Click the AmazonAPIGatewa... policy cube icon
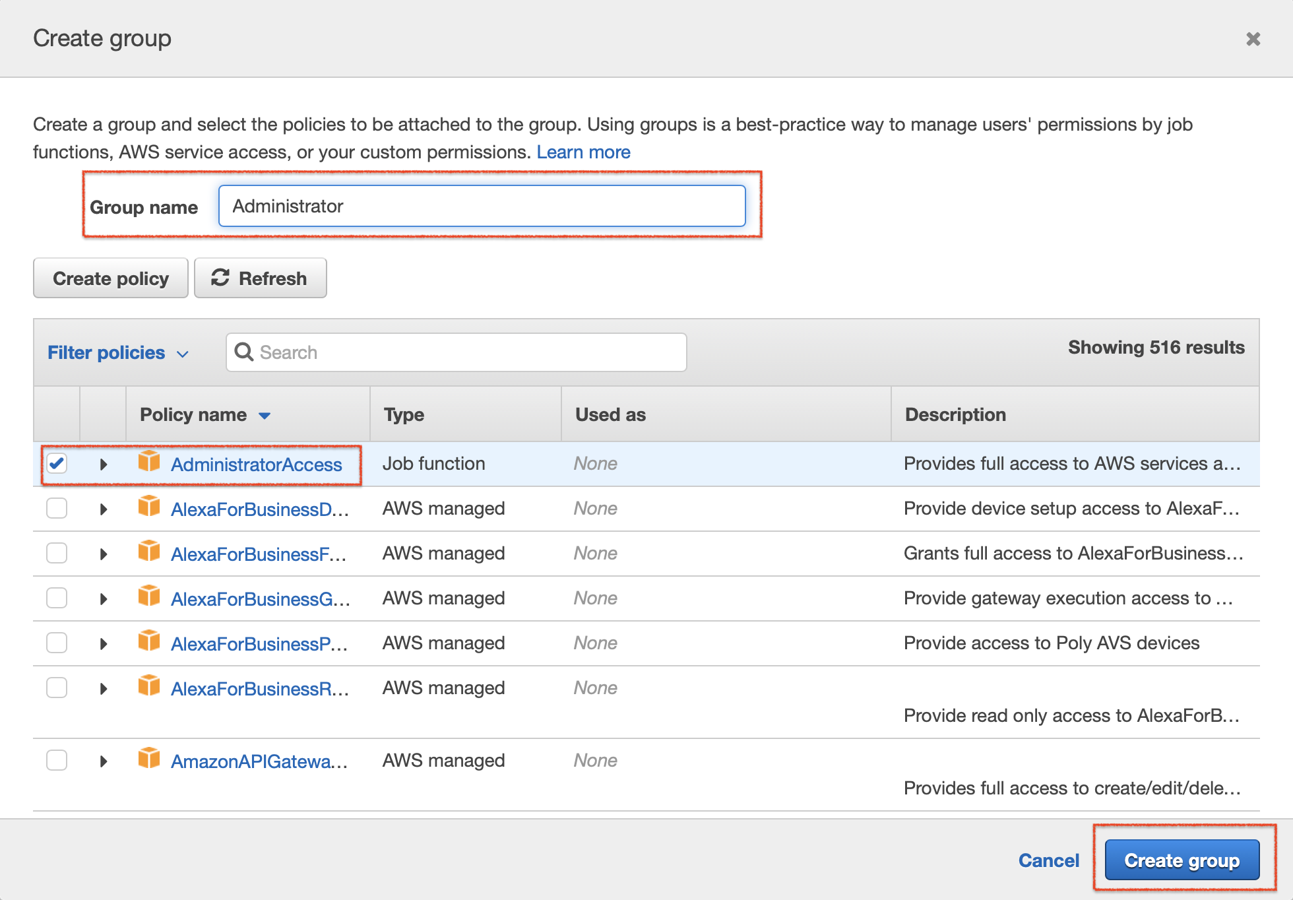Screen dimensions: 1293x900 click(149, 758)
